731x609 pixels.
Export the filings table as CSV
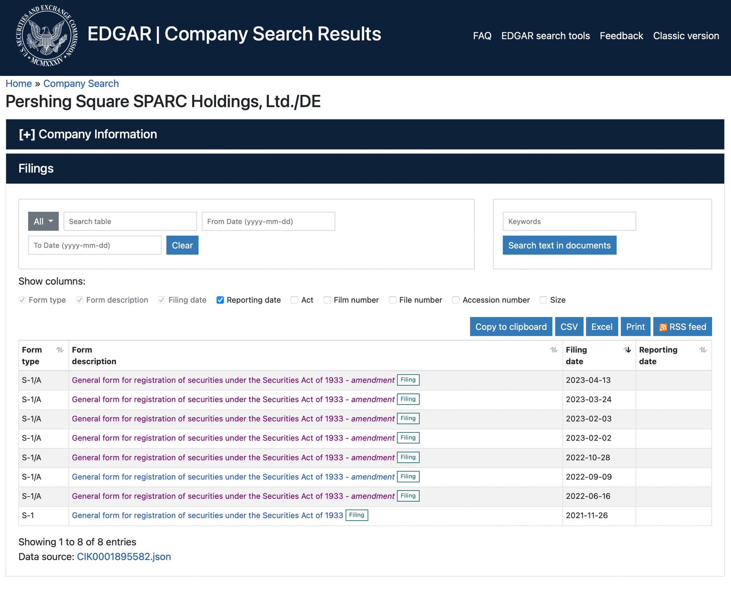(x=569, y=326)
